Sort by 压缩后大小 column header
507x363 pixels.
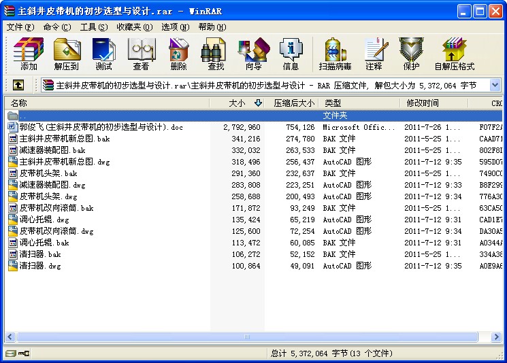(x=292, y=103)
